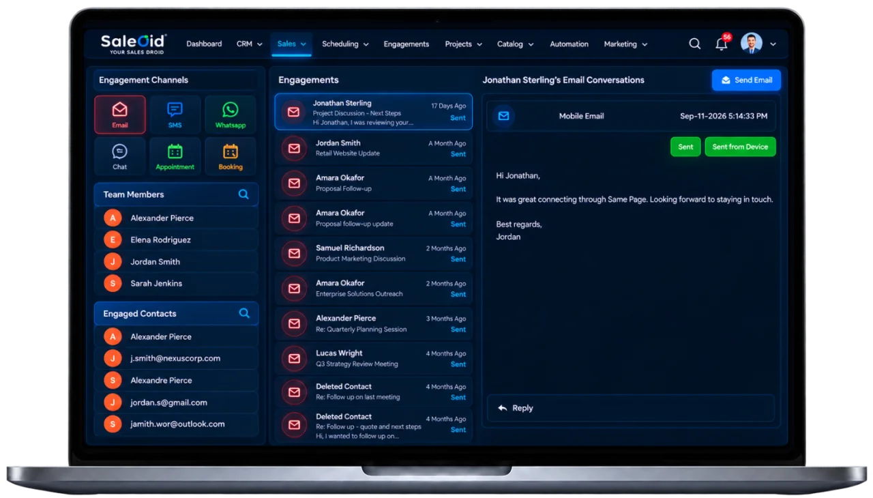873x498 pixels.
Task: Expand the Projects dropdown menu
Action: (464, 44)
